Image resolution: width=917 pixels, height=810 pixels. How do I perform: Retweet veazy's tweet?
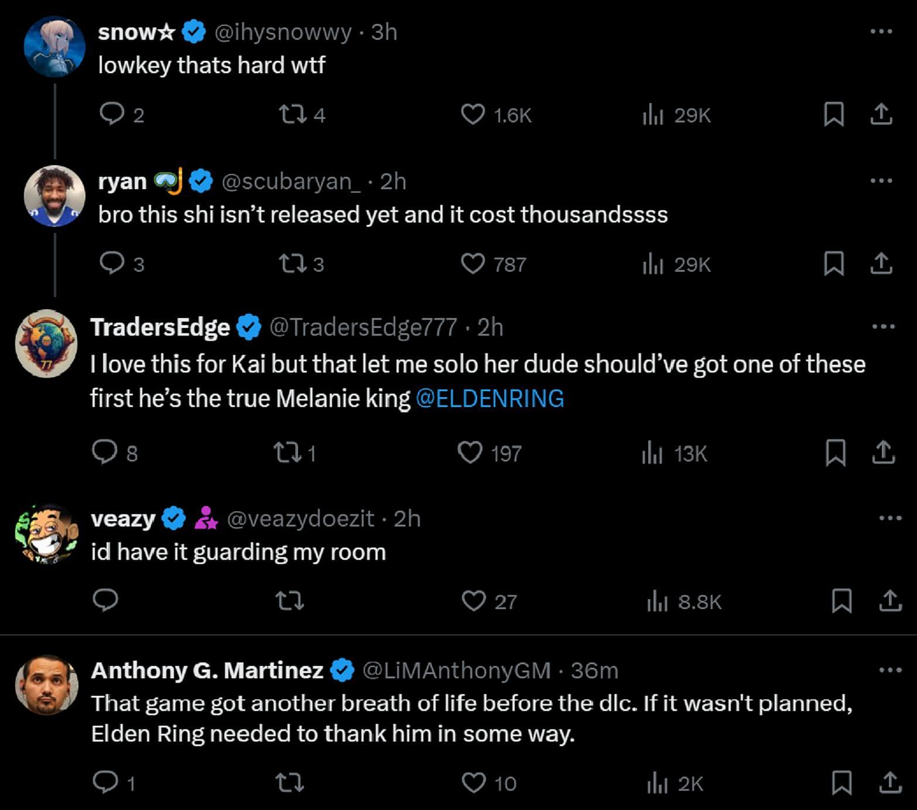coord(290,601)
